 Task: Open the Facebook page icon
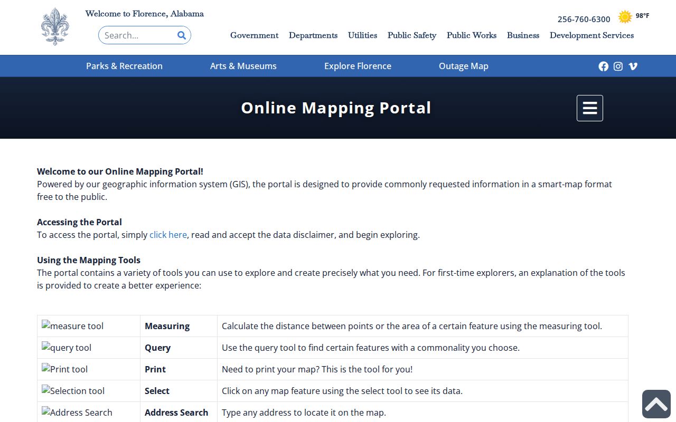(x=603, y=66)
